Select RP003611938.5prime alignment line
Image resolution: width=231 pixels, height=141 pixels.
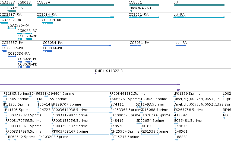[x=82, y=113]
